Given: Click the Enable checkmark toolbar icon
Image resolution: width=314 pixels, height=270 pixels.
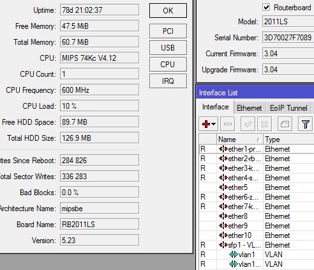Looking at the screenshot, I should point(248,124).
